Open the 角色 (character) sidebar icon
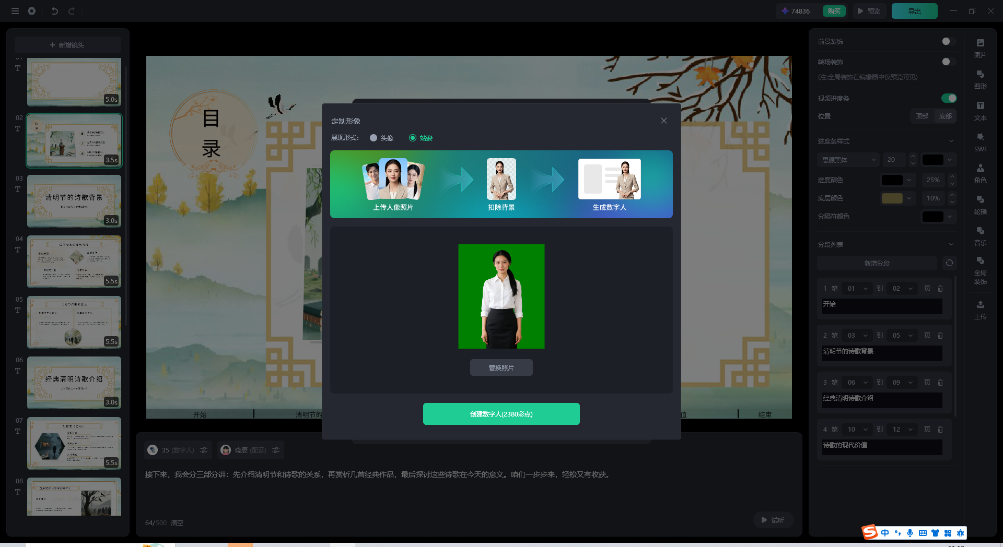 coord(980,172)
